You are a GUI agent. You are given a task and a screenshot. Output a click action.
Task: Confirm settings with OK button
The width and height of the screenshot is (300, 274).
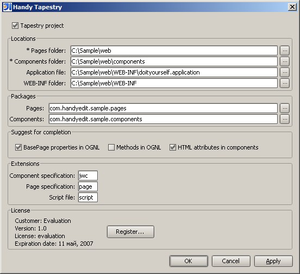coord(189,261)
